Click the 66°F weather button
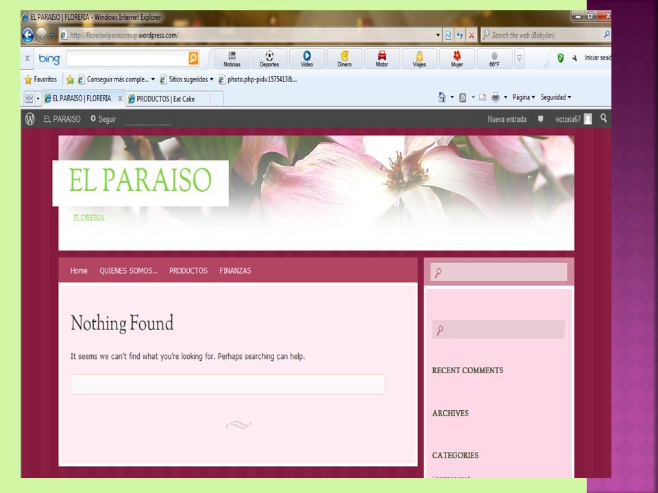Viewport: 658px width, 493px height. 494,58
